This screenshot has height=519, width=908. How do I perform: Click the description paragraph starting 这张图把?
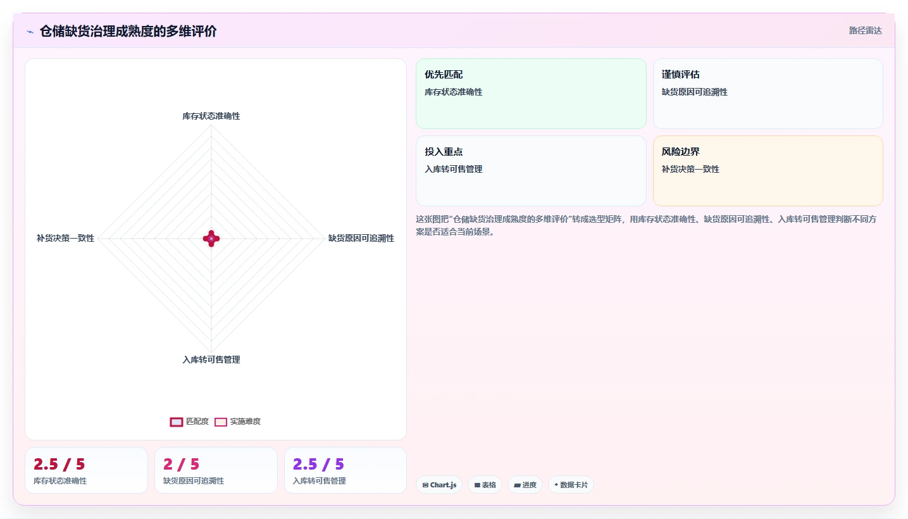649,225
